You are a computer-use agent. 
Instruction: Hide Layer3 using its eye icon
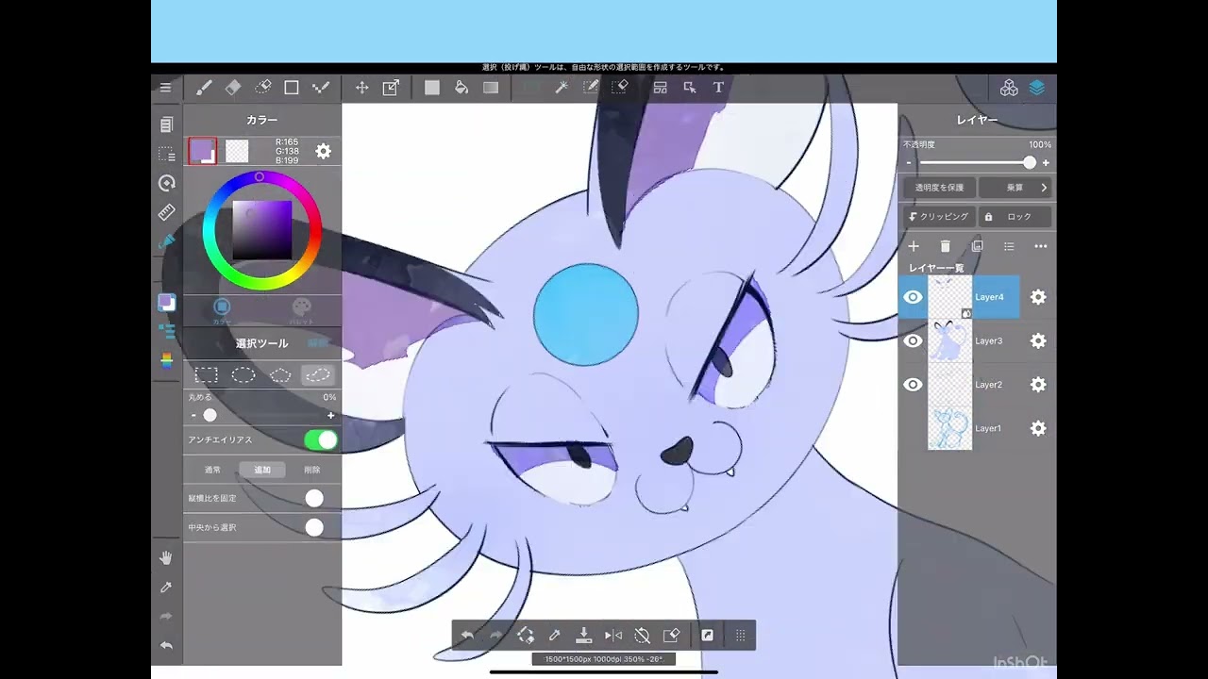[x=913, y=340]
